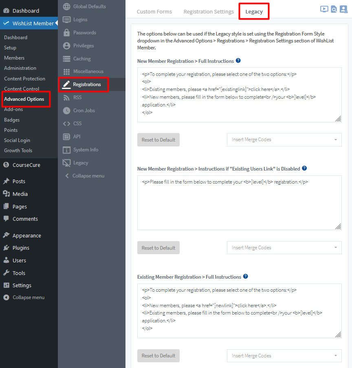
Task: Click into Existing Member Full Instructions textarea
Action: [x=239, y=311]
